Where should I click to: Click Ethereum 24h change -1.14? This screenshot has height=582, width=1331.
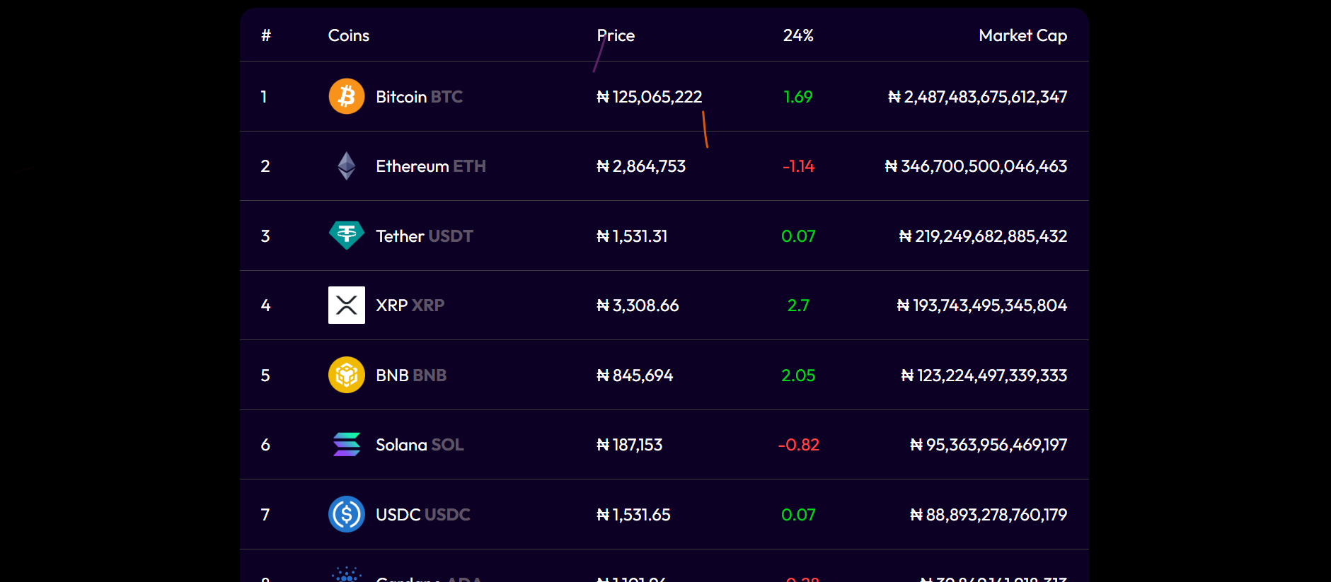point(798,166)
